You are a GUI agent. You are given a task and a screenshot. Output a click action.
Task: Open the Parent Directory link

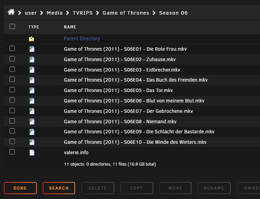(82, 39)
